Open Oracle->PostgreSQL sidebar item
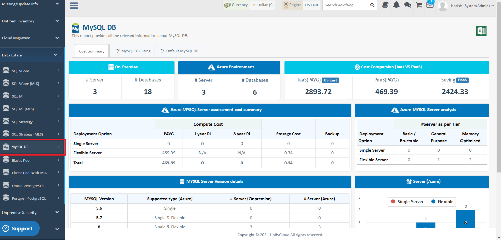501x240 pixels. point(32,186)
